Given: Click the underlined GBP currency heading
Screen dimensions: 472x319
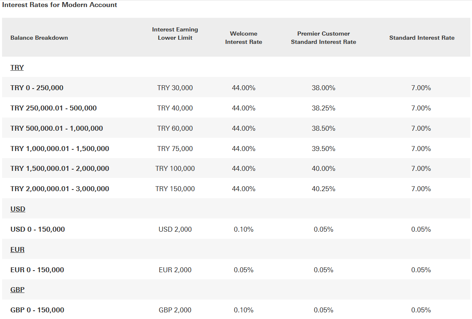Looking at the screenshot, I should [x=17, y=290].
